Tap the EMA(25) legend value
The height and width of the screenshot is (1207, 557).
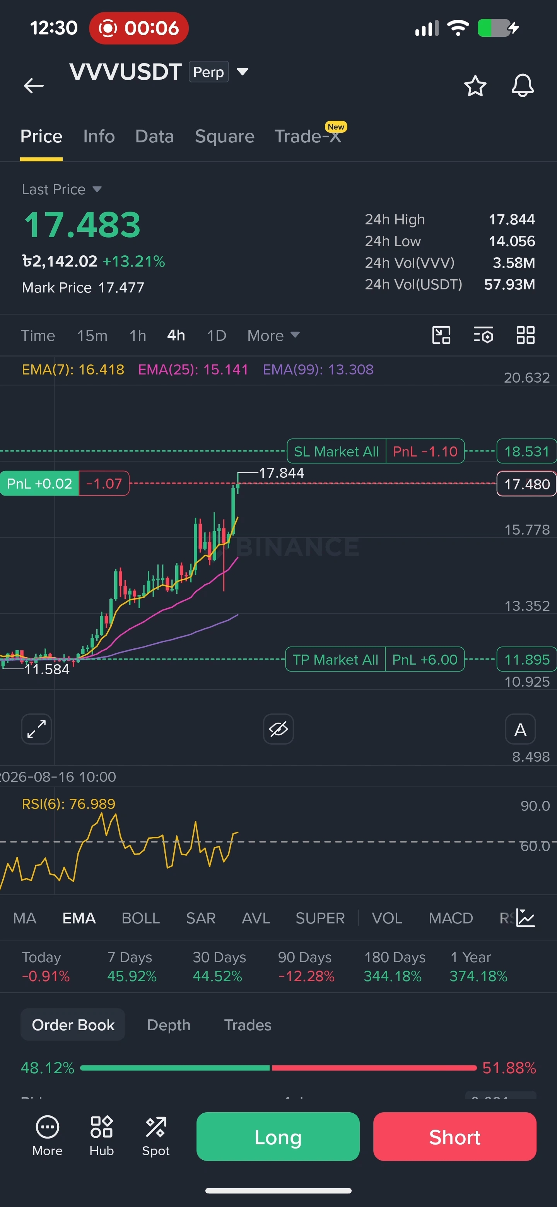193,370
